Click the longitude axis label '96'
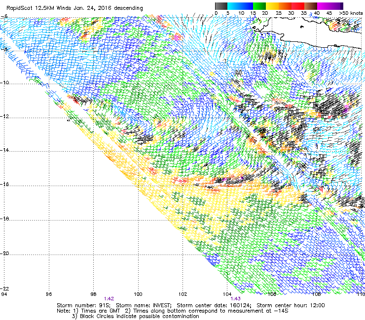This screenshot has width=365, height=320. [x=49, y=294]
